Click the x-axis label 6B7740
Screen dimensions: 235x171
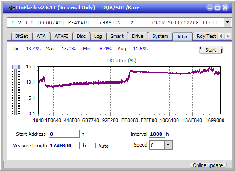(x=91, y=120)
